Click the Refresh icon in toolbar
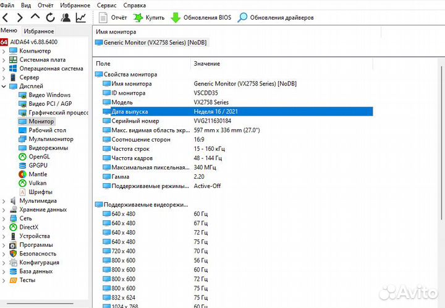Image resolution: width=445 pixels, height=308 pixels. pos(50,17)
